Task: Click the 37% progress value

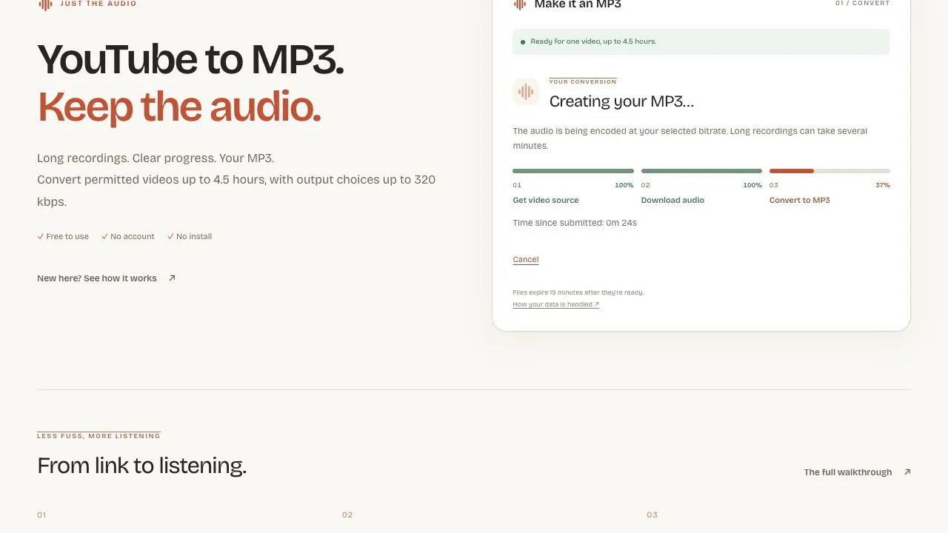Action: (883, 185)
